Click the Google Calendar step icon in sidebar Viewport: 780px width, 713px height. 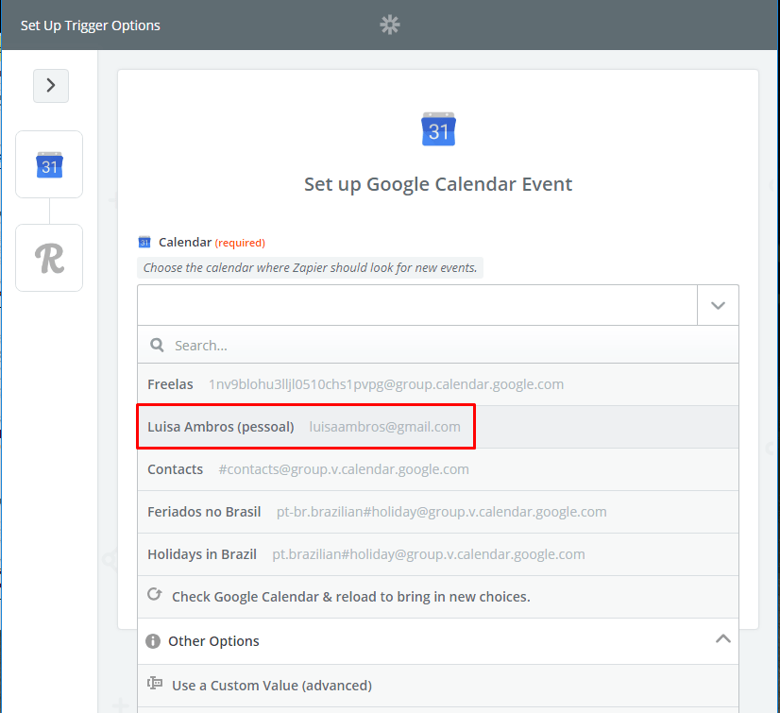click(x=49, y=165)
